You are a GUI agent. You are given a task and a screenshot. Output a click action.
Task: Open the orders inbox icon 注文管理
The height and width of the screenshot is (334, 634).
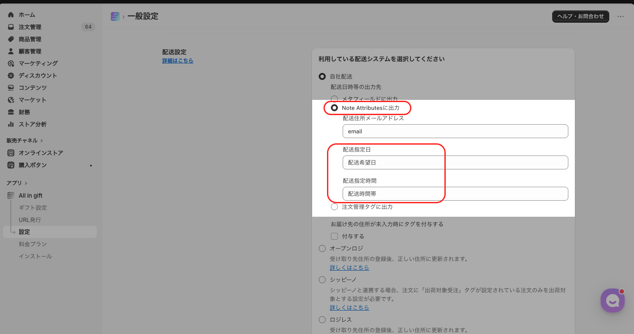click(x=11, y=27)
